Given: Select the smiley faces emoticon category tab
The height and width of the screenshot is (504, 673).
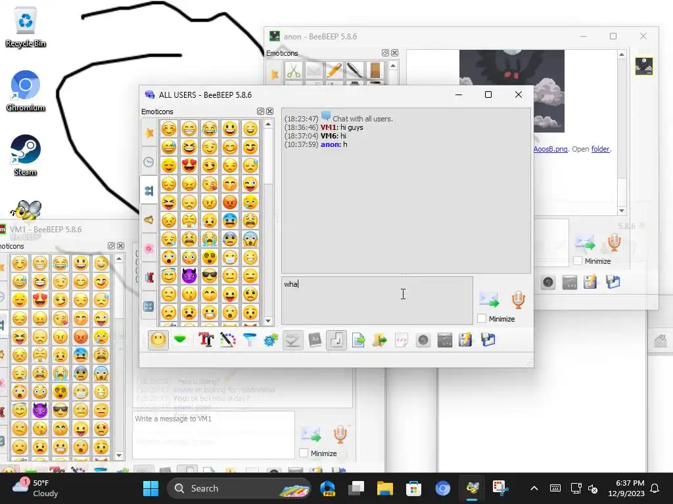Looking at the screenshot, I should click(x=149, y=190).
